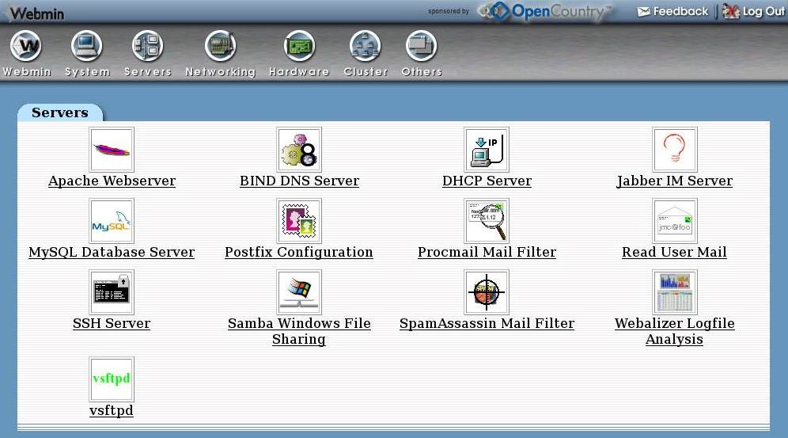Click the green vsftpd icon
This screenshot has height=438, width=788.
[112, 379]
